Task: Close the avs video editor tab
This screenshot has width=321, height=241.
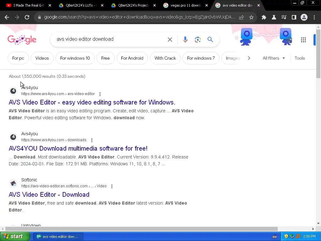Action: (259, 5)
